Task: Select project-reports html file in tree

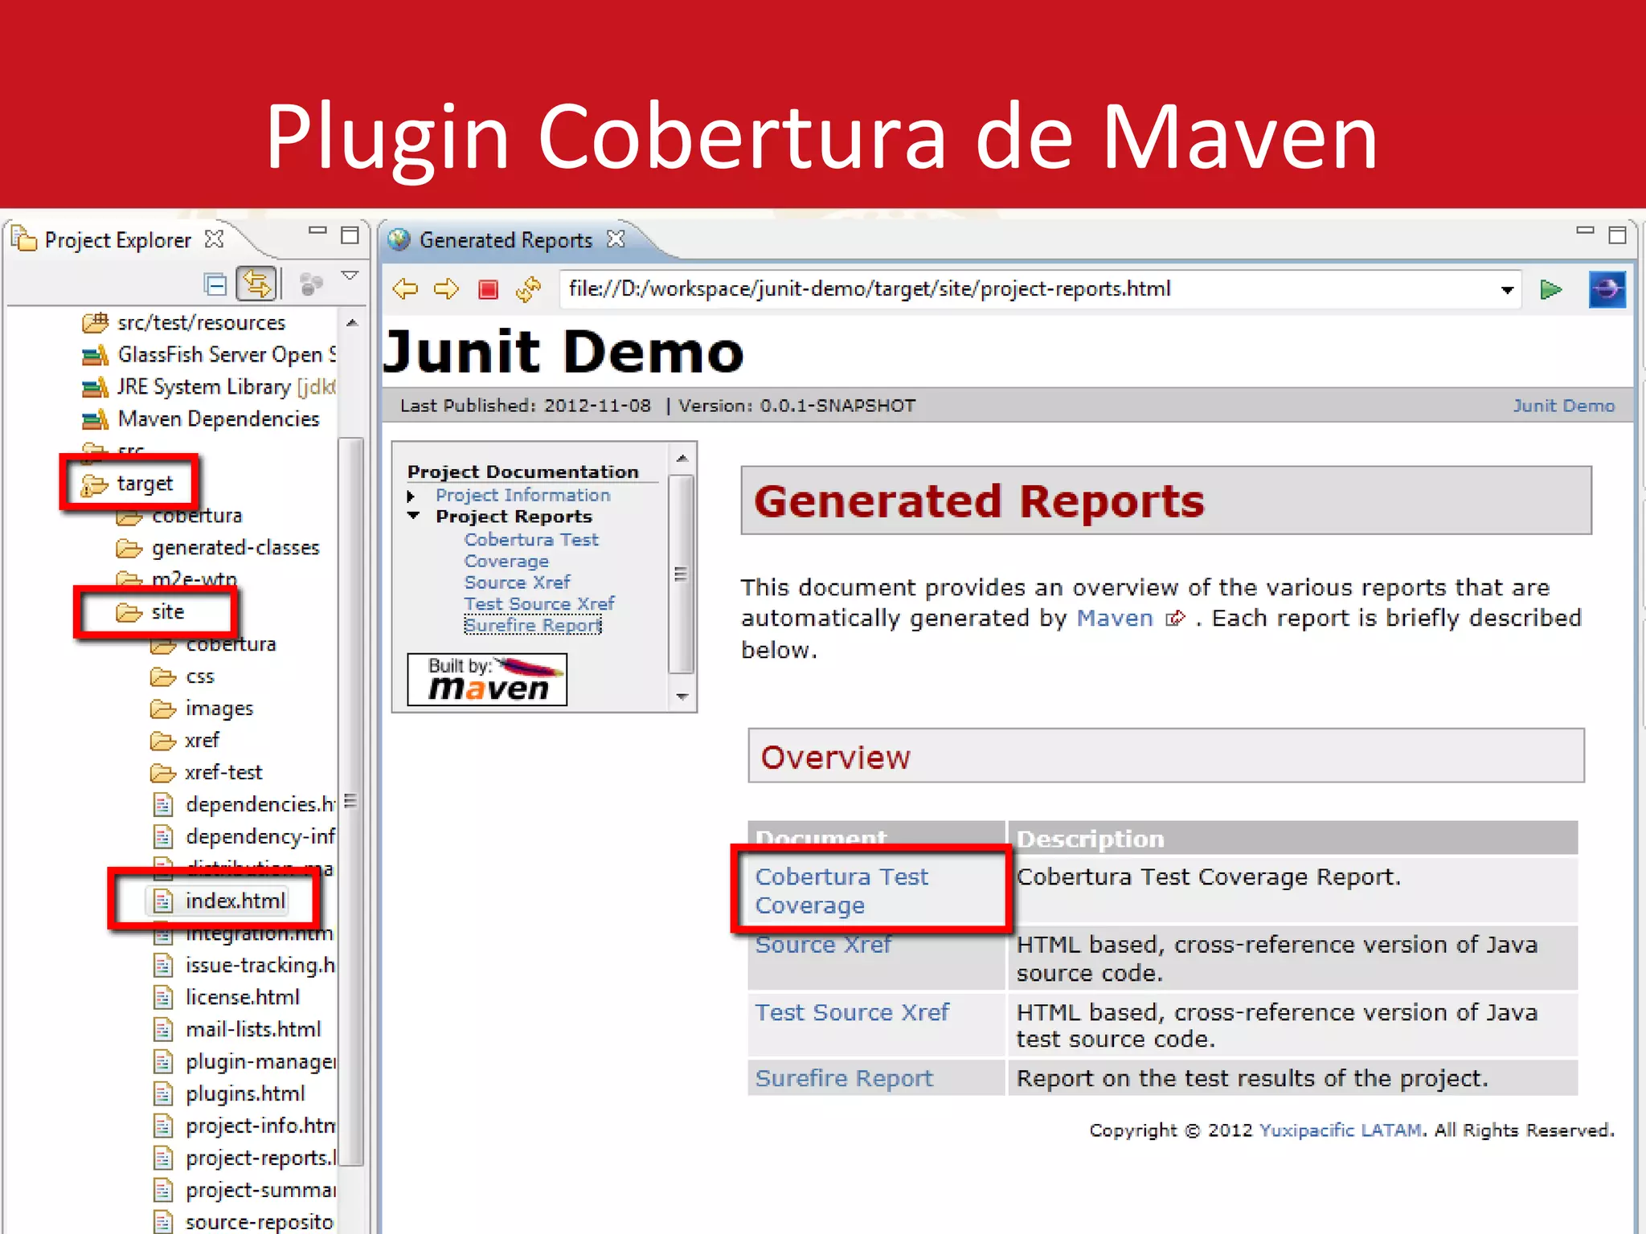Action: pos(244,1158)
